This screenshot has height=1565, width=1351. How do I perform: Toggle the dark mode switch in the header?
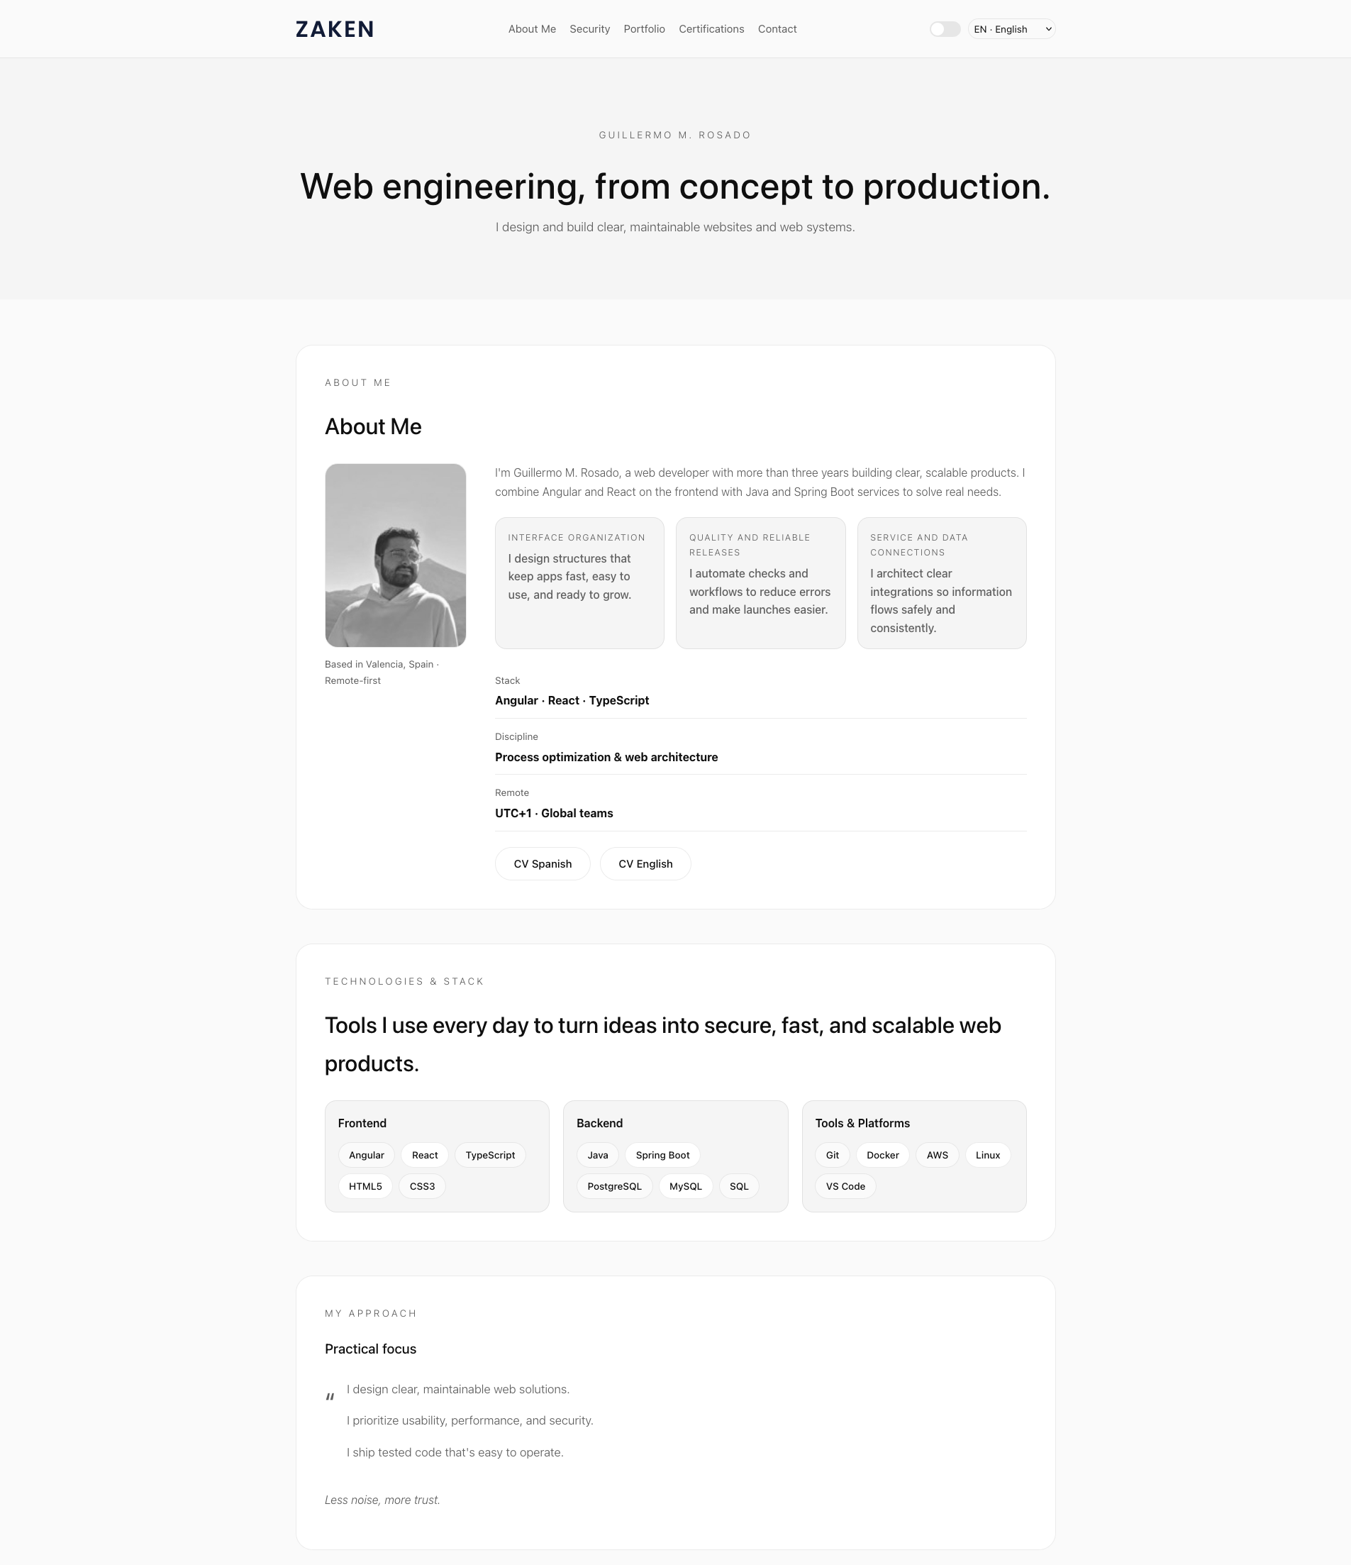[944, 28]
